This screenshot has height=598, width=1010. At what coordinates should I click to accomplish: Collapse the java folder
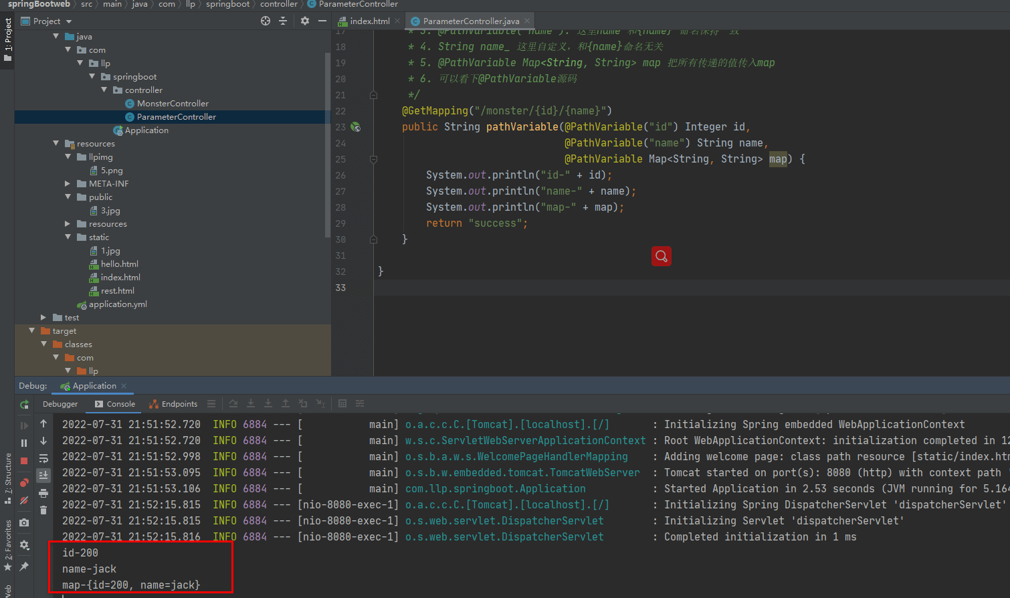point(56,36)
